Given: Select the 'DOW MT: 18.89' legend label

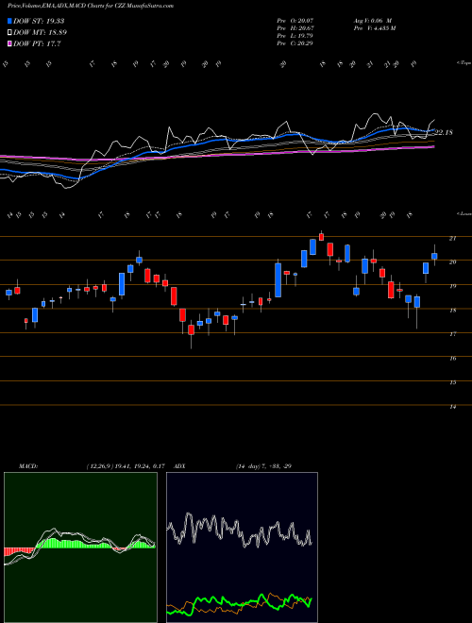Looking at the screenshot, I should (40, 33).
